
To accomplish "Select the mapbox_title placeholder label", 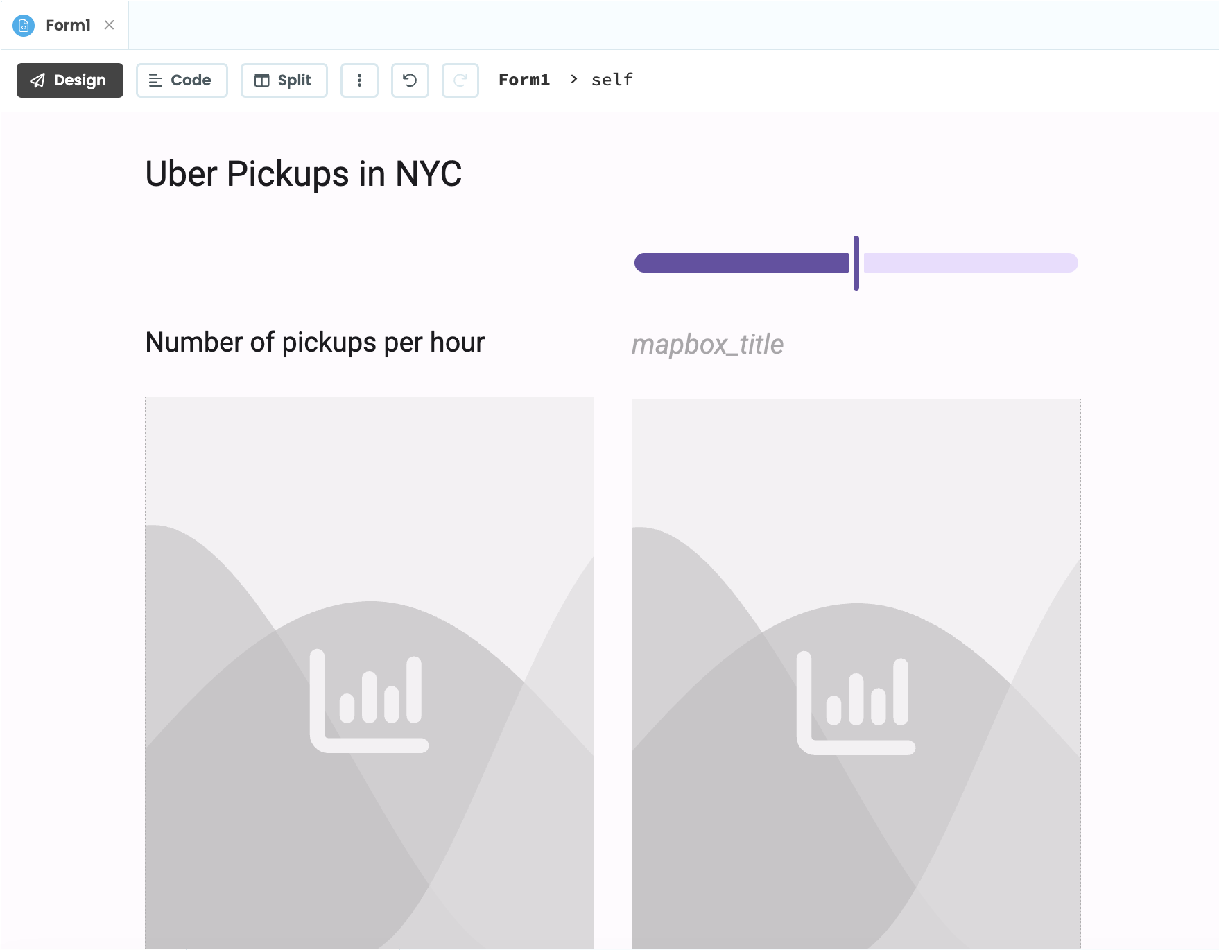I will click(x=707, y=344).
